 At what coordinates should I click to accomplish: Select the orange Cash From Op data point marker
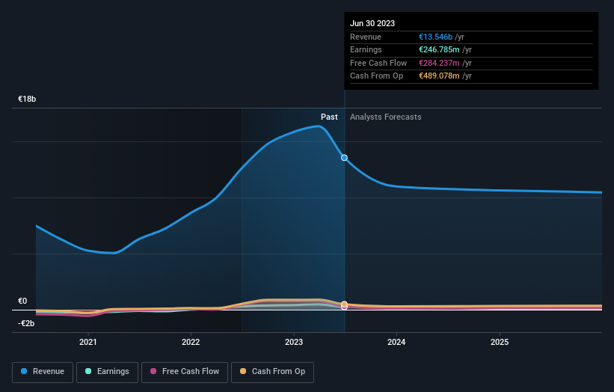click(x=344, y=304)
